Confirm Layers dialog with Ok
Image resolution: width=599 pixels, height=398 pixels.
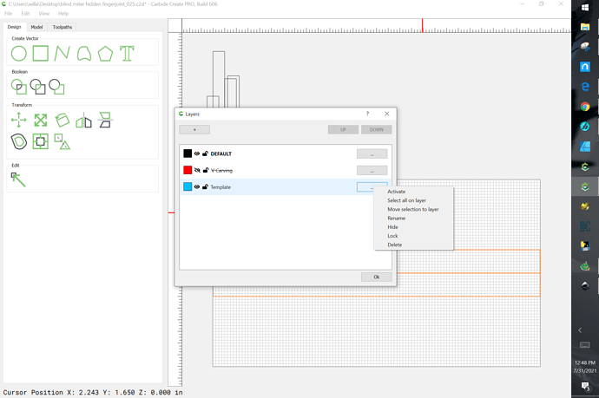[377, 277]
